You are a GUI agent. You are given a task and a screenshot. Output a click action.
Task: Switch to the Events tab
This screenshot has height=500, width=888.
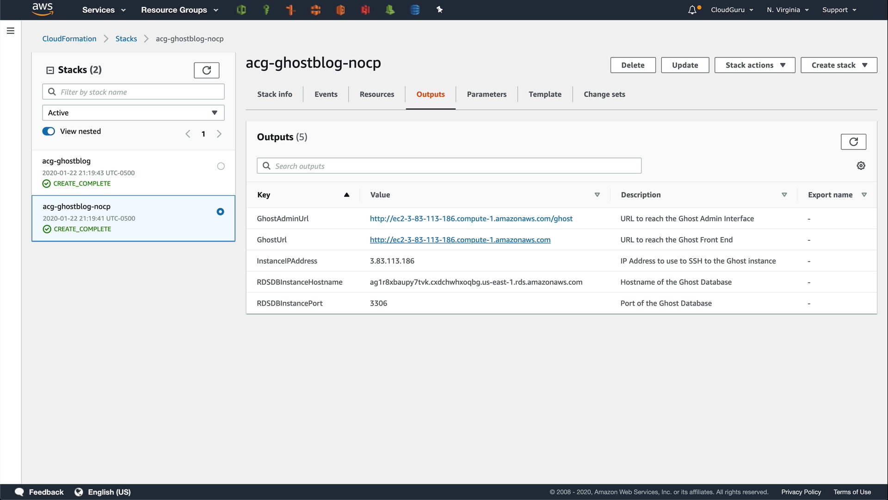326,94
